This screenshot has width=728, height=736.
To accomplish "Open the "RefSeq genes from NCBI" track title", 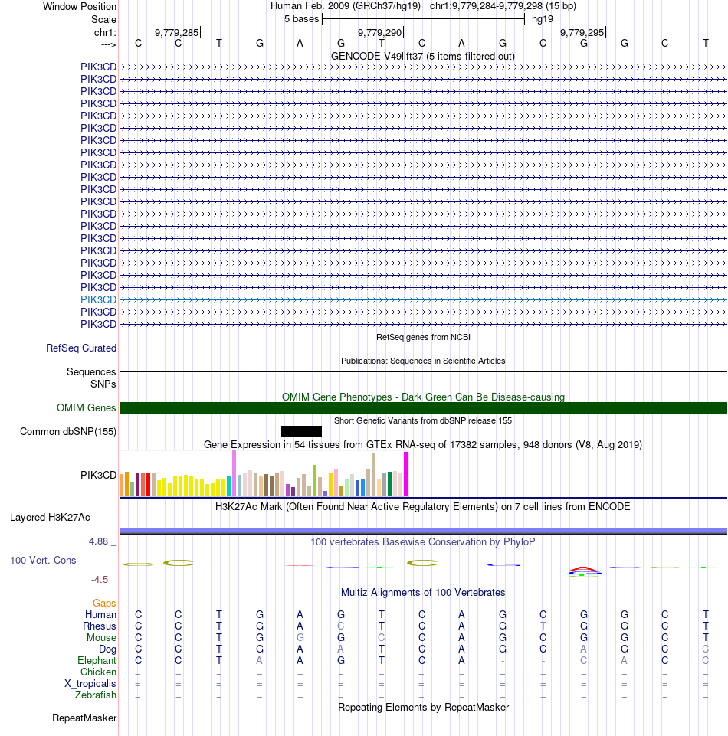I will (x=423, y=337).
